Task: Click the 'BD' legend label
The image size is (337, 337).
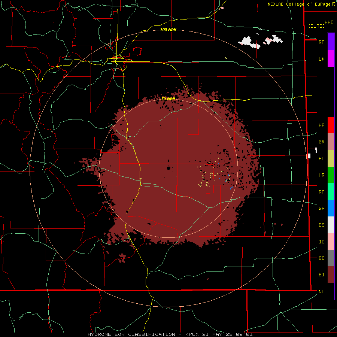Action: (321, 159)
